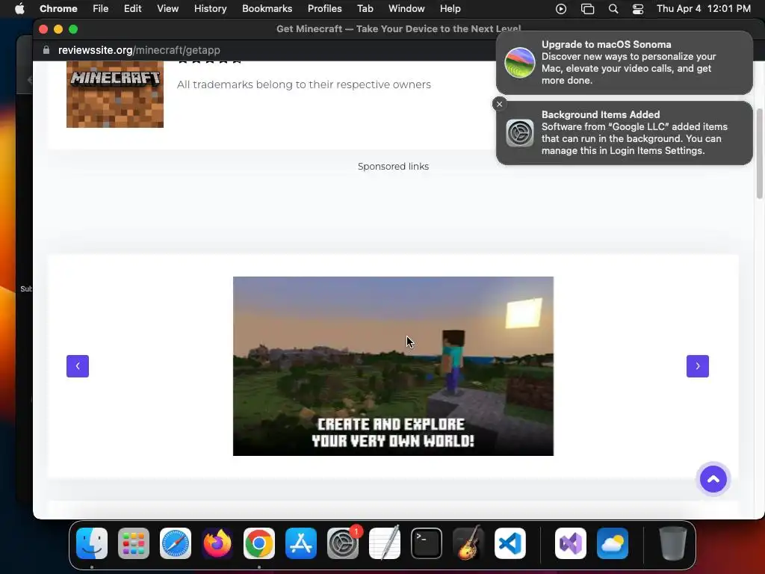This screenshot has height=574, width=765.
Task: Open the App Store from the Dock
Action: point(301,543)
